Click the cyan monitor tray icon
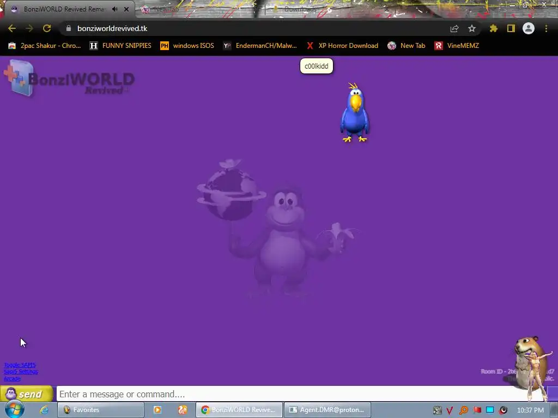 coord(490,410)
